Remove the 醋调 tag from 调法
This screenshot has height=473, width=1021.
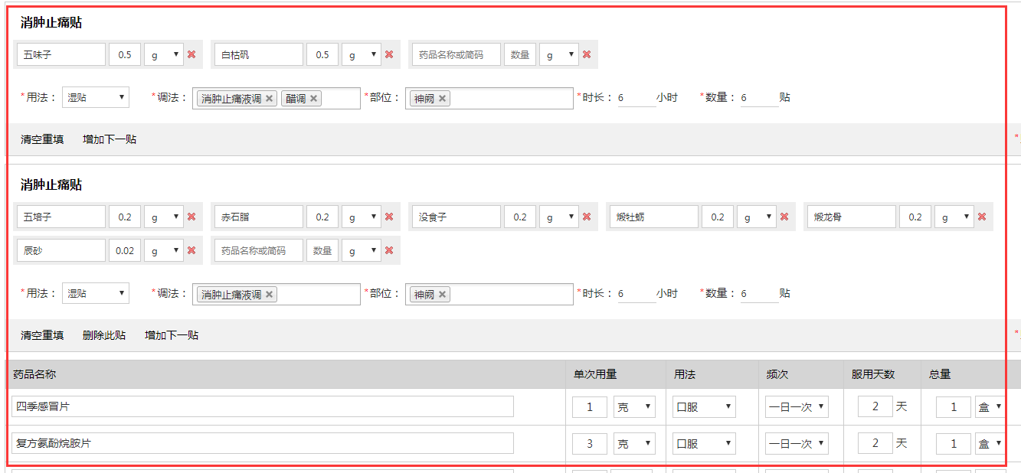point(314,99)
